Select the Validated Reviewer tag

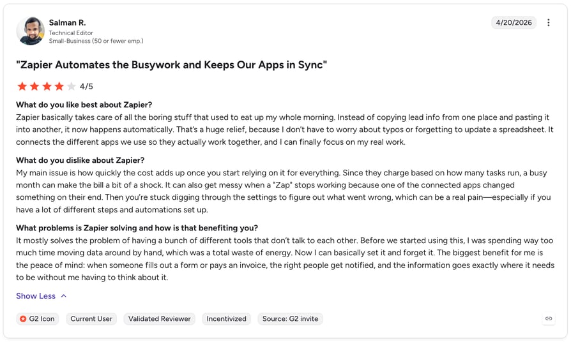point(160,319)
